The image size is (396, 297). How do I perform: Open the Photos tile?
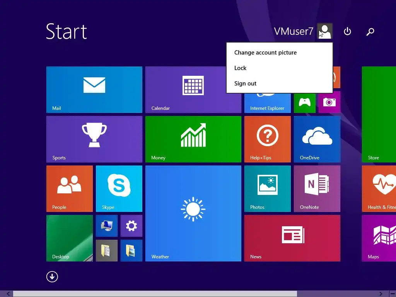[268, 189]
